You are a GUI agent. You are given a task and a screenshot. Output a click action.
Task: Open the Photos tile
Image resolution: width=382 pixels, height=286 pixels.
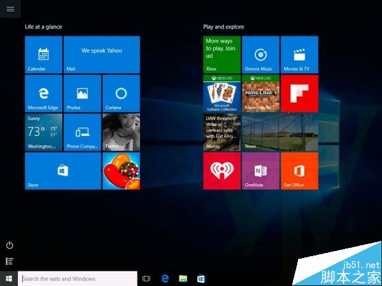click(82, 93)
